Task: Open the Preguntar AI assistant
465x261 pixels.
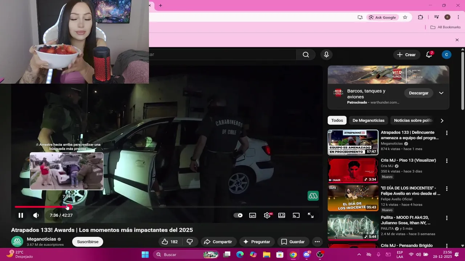Action: [x=256, y=242]
